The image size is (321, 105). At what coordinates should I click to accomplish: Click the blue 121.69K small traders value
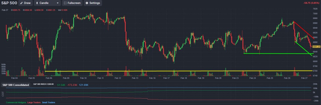pos(84,85)
